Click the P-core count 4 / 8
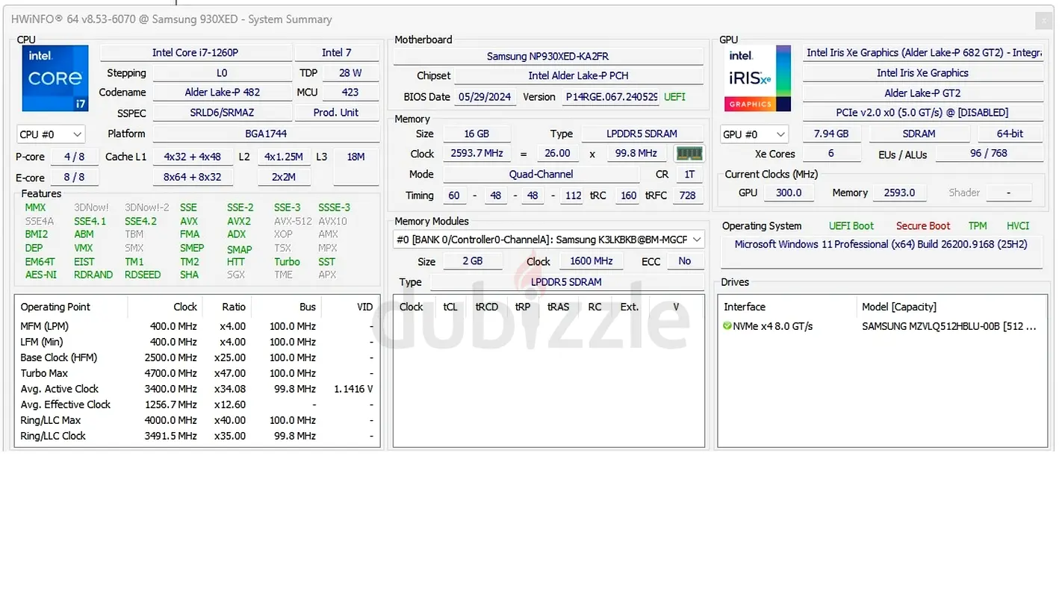 [75, 157]
